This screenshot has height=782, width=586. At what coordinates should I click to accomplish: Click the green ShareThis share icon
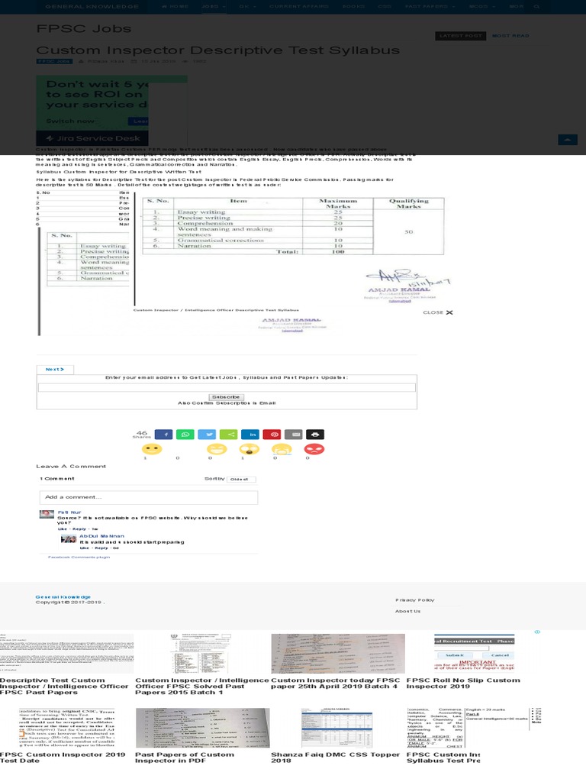pyautogui.click(x=229, y=435)
